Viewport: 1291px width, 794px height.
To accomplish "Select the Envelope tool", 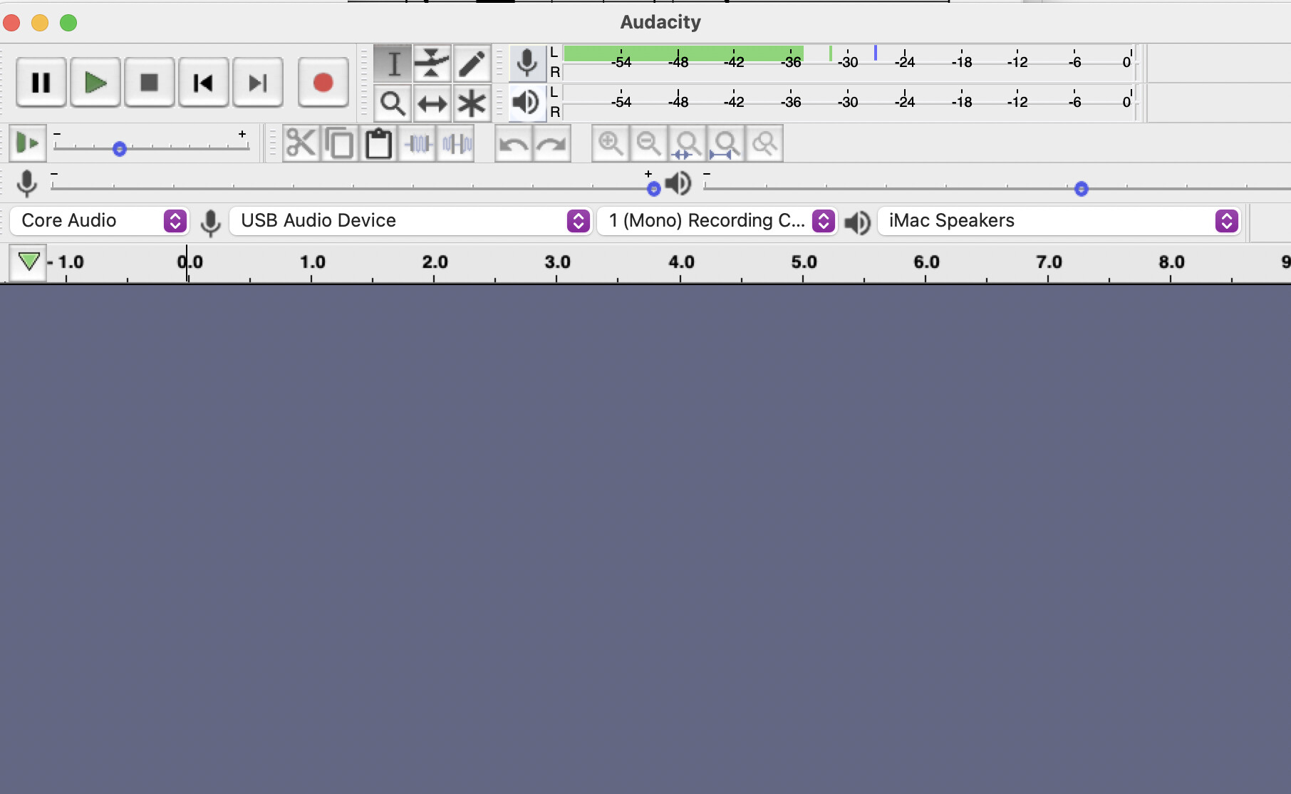I will [x=432, y=63].
